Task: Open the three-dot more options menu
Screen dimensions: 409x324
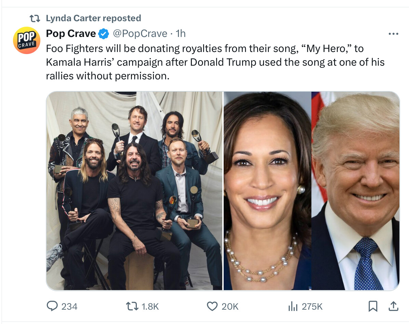Action: [393, 34]
